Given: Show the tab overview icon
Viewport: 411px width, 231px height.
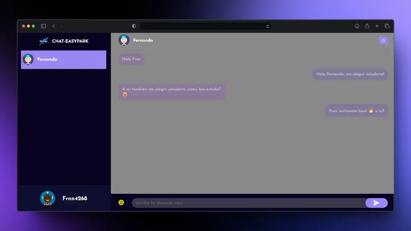Looking at the screenshot, I should [x=387, y=26].
